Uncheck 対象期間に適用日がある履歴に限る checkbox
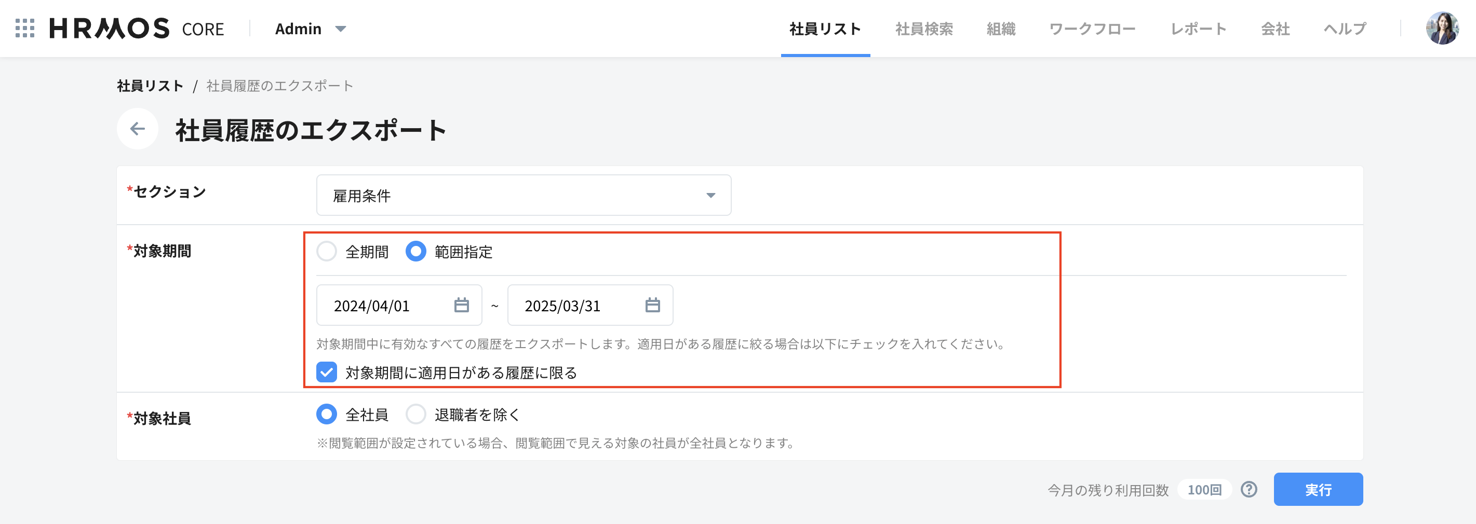1476x524 pixels. (x=327, y=372)
